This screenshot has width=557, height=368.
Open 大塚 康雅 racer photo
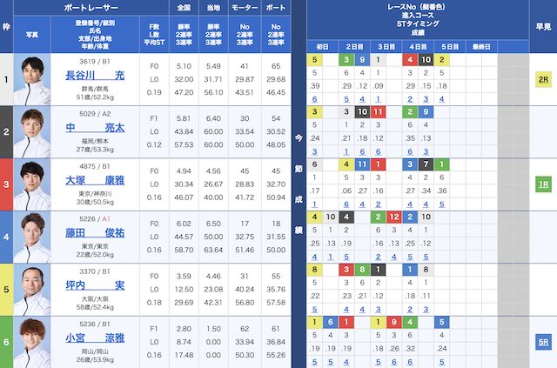point(32,184)
